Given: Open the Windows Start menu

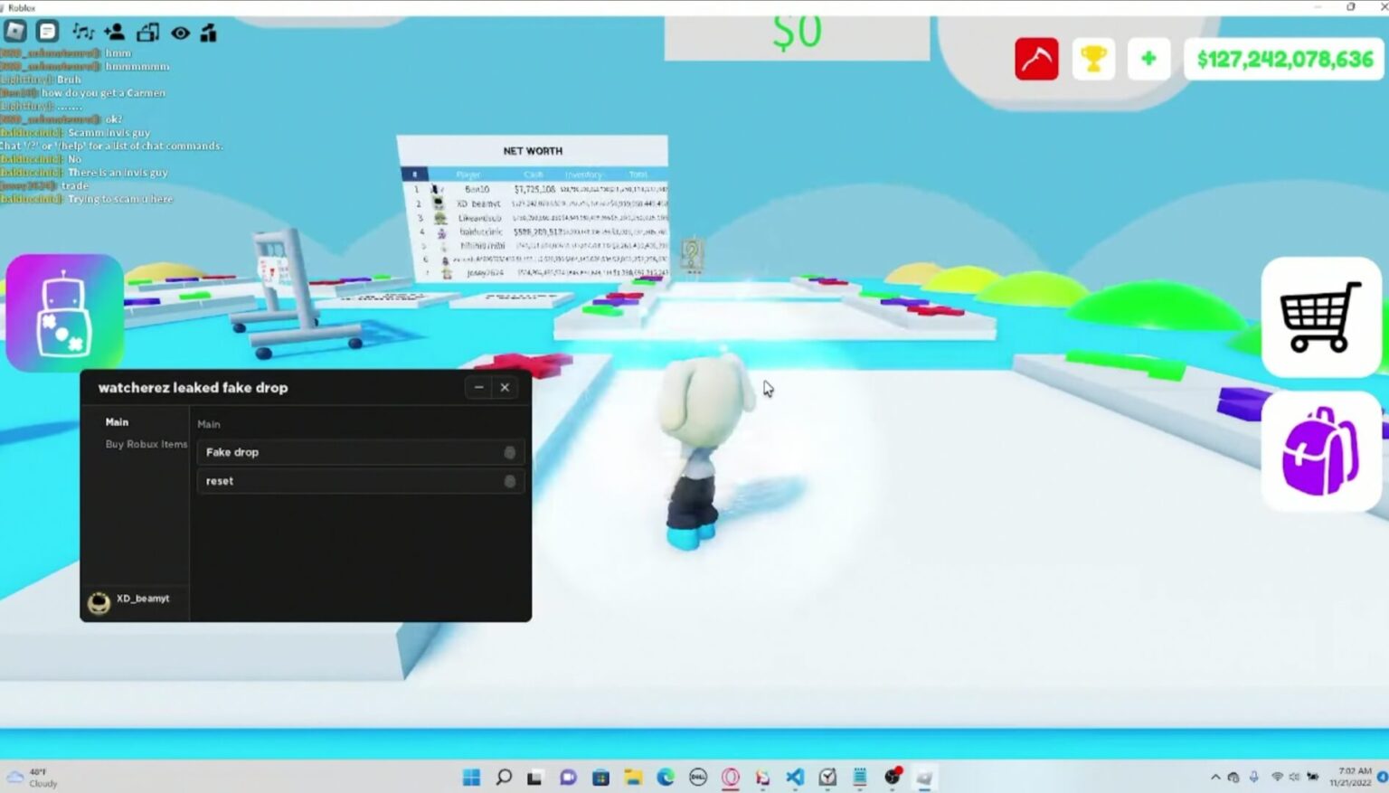Looking at the screenshot, I should 471,777.
